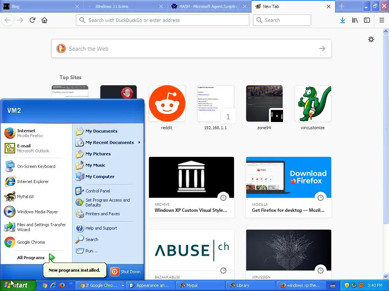389x291 pixels.
Task: Open the 2 Google Chrome group dropdown arrow
Action: pos(123,286)
